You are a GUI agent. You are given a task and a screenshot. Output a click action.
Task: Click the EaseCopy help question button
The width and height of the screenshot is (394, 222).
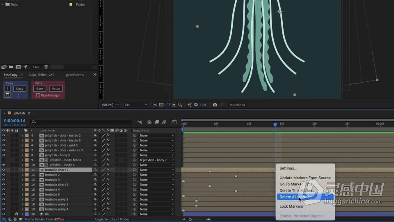point(7,89)
